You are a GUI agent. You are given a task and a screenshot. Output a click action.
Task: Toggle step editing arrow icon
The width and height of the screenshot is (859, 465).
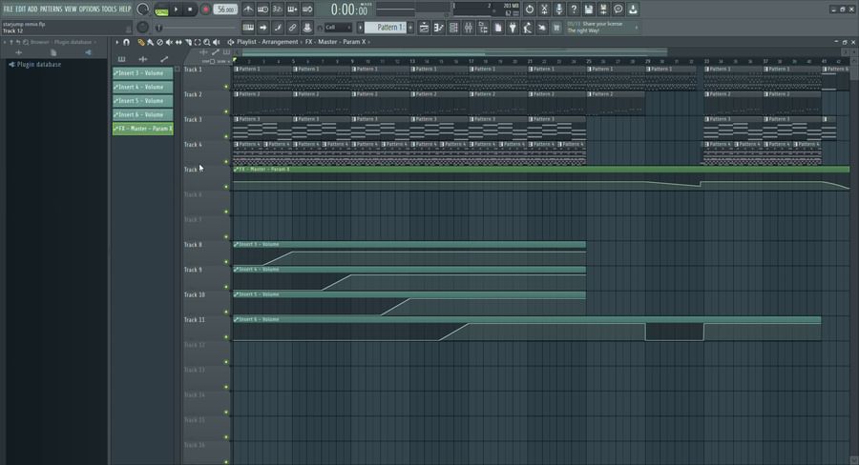[263, 28]
